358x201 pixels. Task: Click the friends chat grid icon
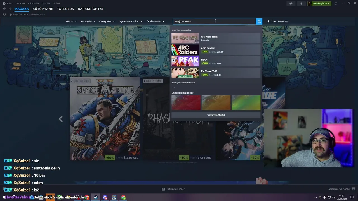354,189
